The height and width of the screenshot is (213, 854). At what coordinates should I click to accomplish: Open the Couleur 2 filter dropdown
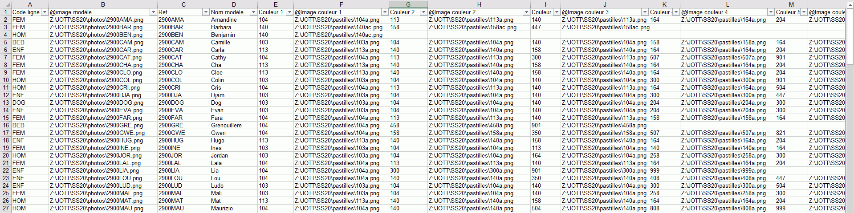coord(423,12)
